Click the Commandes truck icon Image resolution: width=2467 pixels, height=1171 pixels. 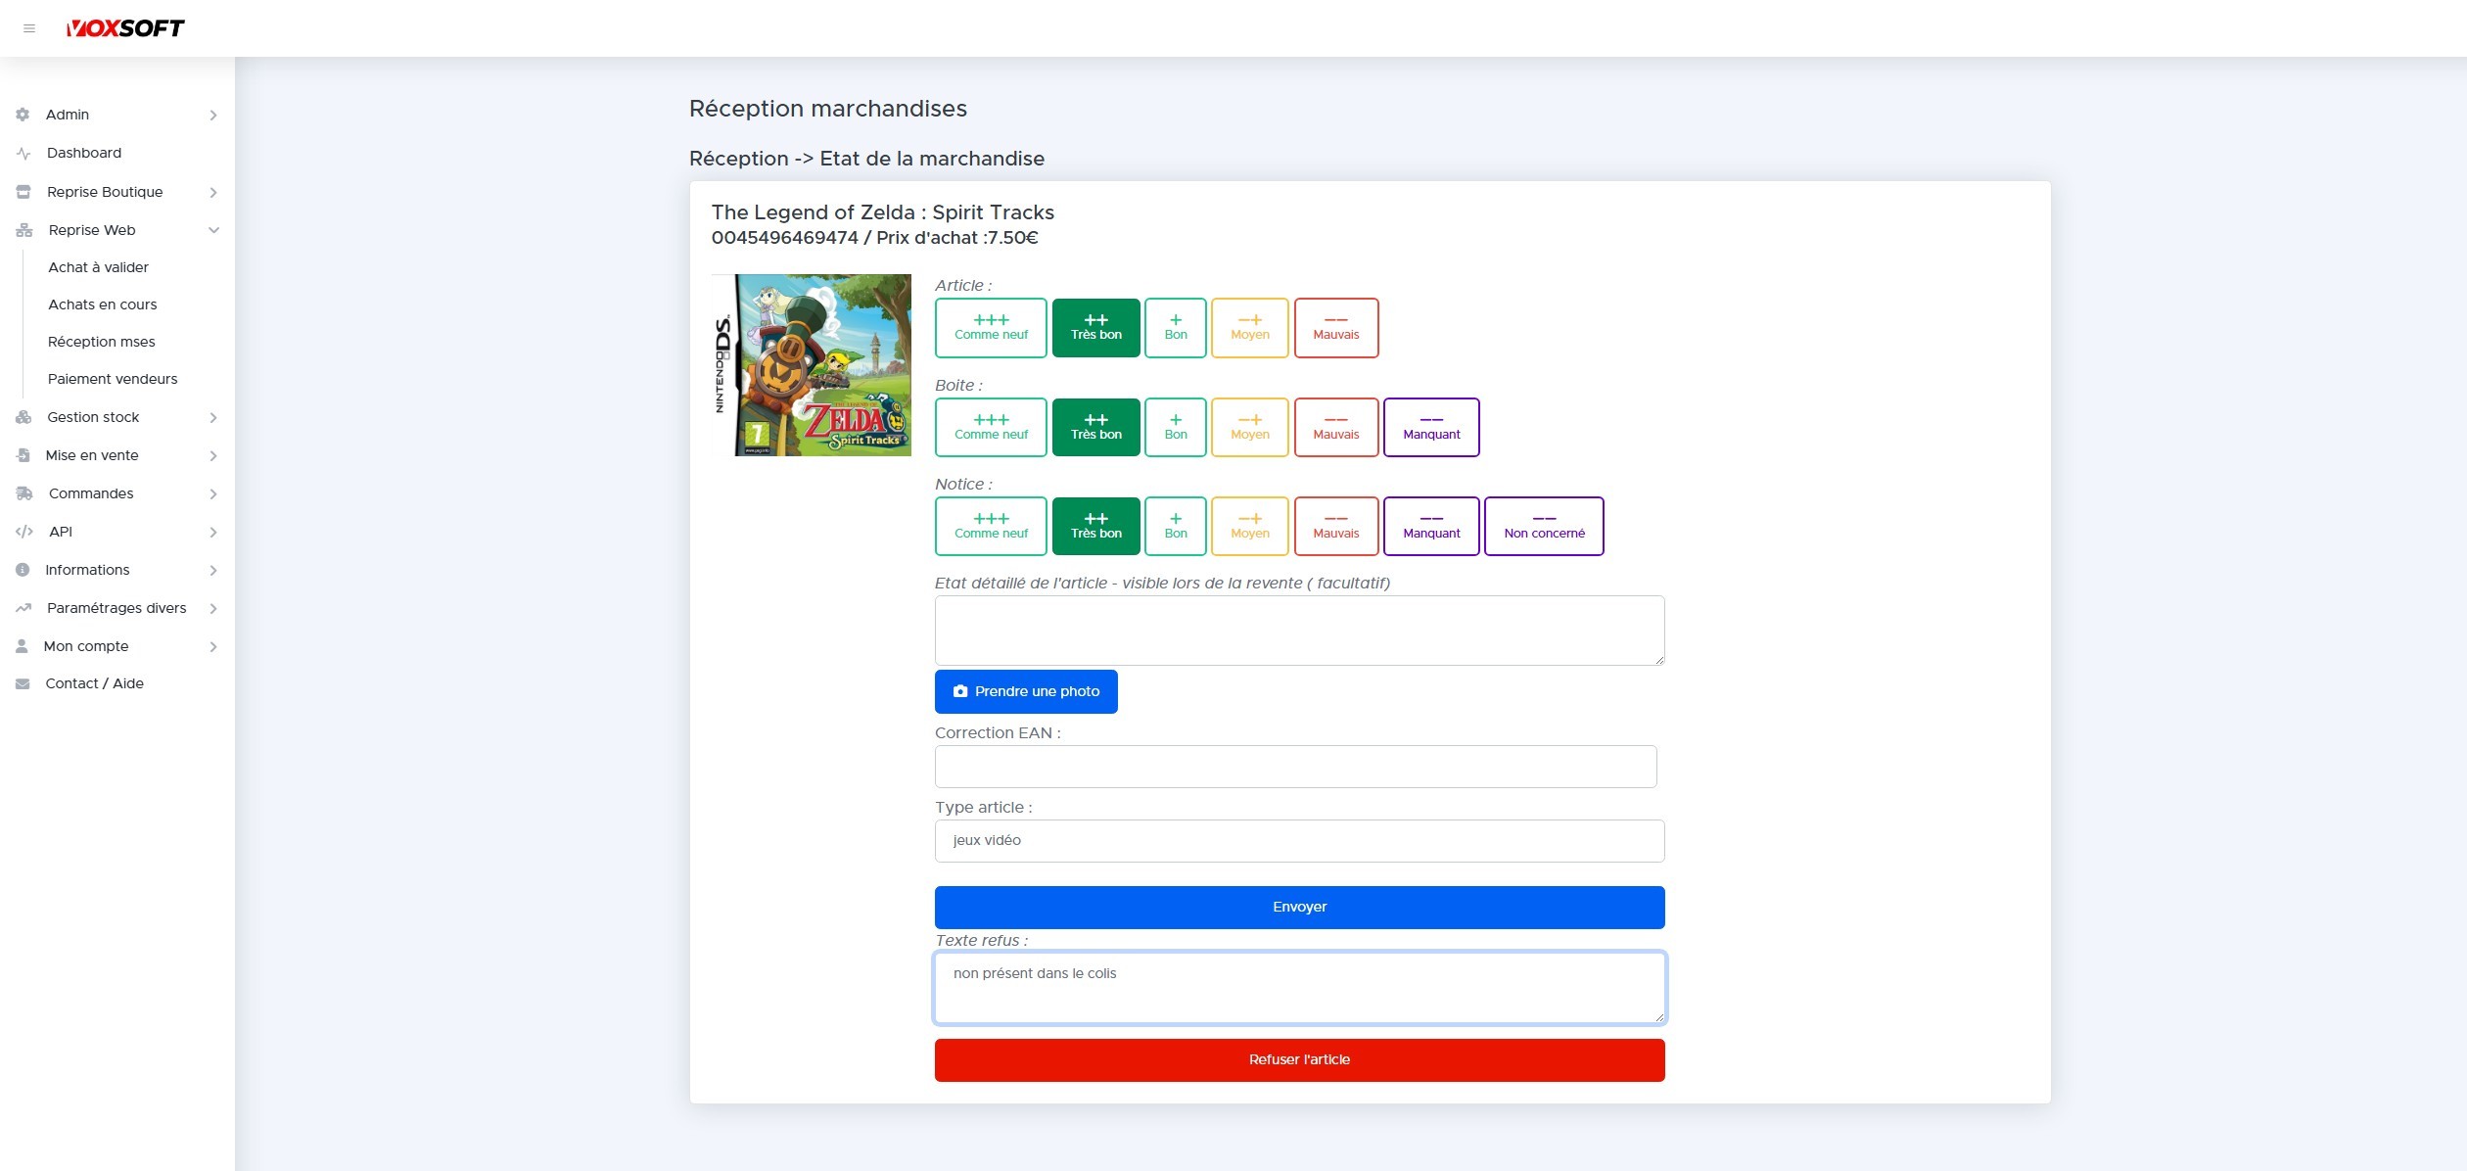tap(24, 493)
